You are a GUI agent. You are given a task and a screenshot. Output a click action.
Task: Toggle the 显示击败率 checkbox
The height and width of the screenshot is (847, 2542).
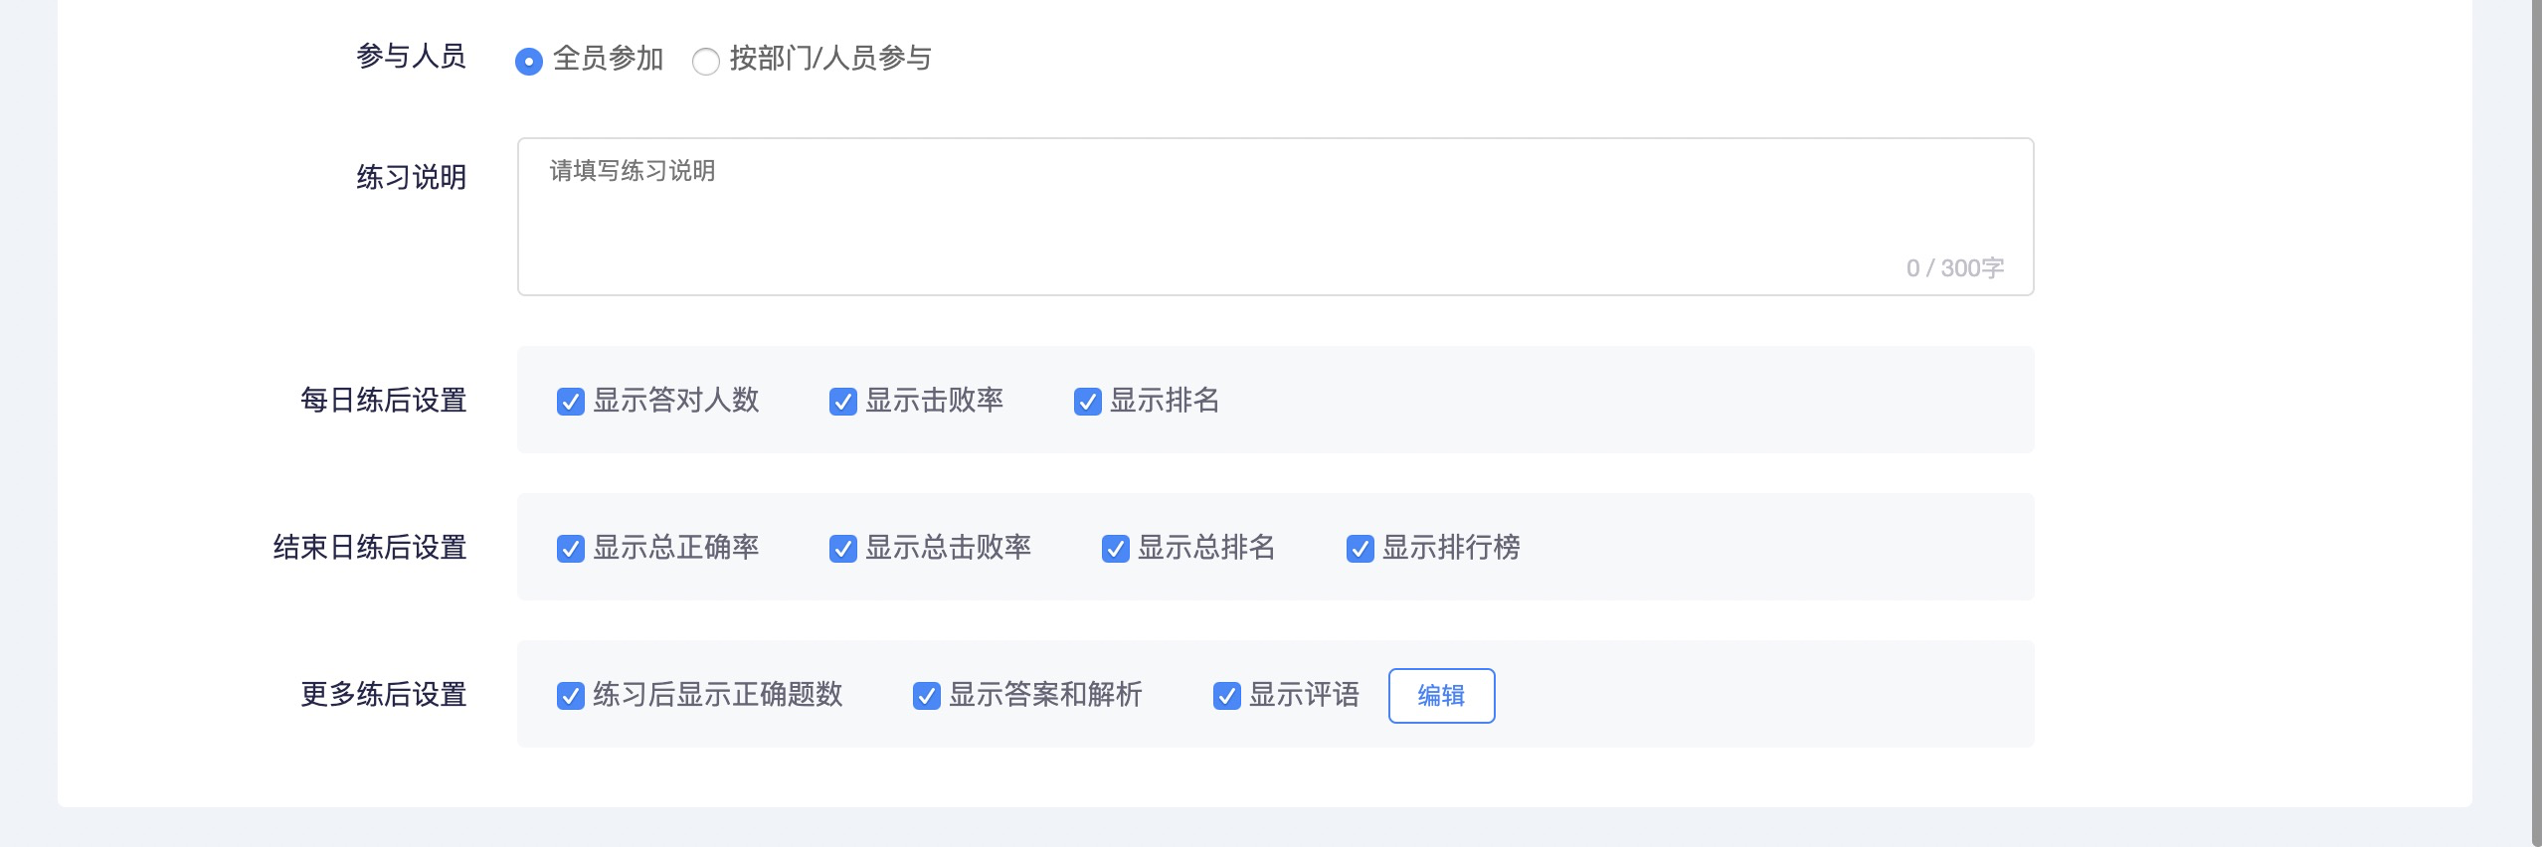(843, 402)
